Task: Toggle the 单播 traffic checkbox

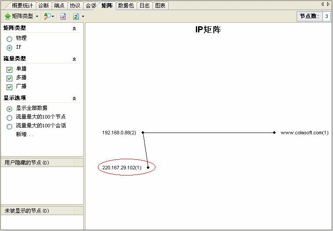Action: tap(9, 70)
